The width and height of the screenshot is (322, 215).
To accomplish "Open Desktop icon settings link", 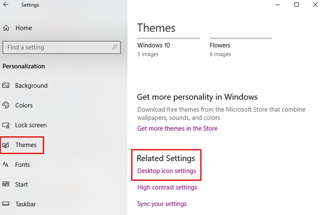I will click(167, 171).
